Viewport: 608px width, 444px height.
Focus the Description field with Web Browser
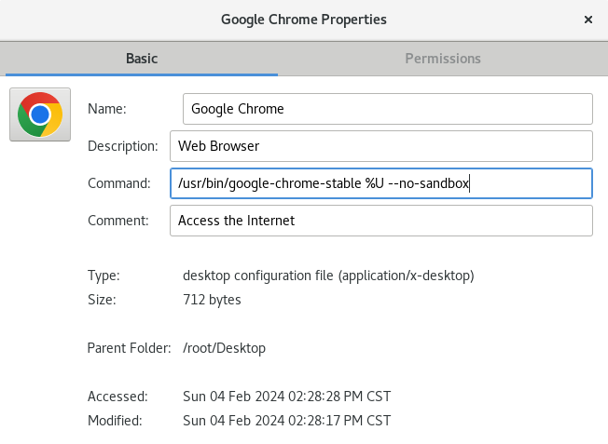381,146
